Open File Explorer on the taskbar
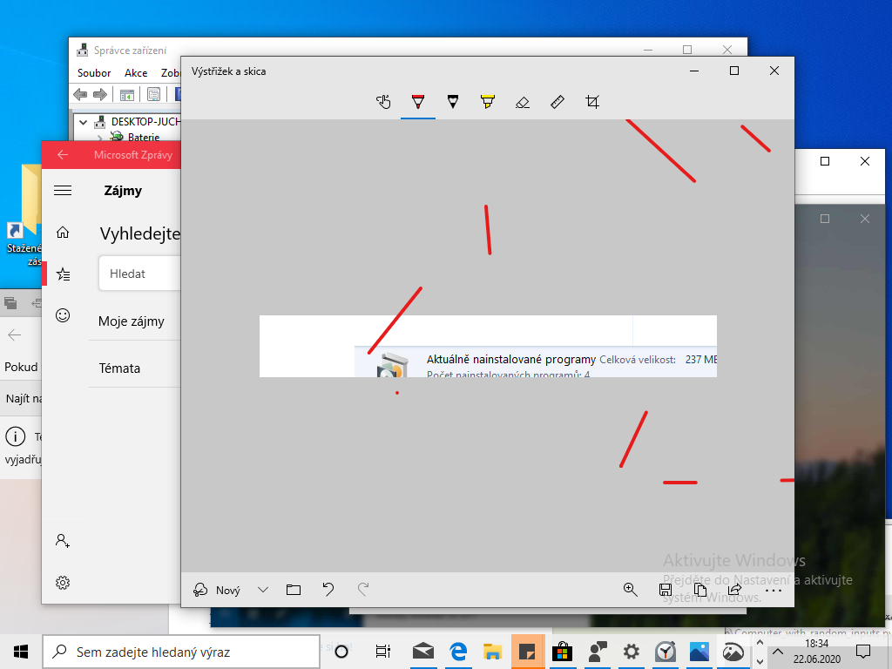 click(x=493, y=652)
